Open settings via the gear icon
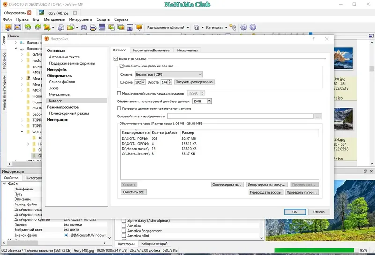The height and width of the screenshot is (255, 375). click(x=243, y=28)
